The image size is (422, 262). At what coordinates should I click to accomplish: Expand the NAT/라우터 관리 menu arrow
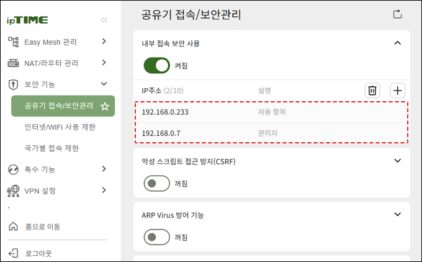coord(104,63)
